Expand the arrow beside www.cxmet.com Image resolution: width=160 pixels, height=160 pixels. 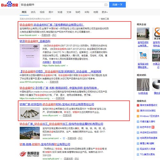click(60, 139)
